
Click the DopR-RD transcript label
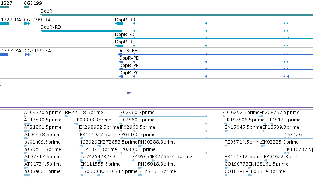pyautogui.click(x=50, y=27)
